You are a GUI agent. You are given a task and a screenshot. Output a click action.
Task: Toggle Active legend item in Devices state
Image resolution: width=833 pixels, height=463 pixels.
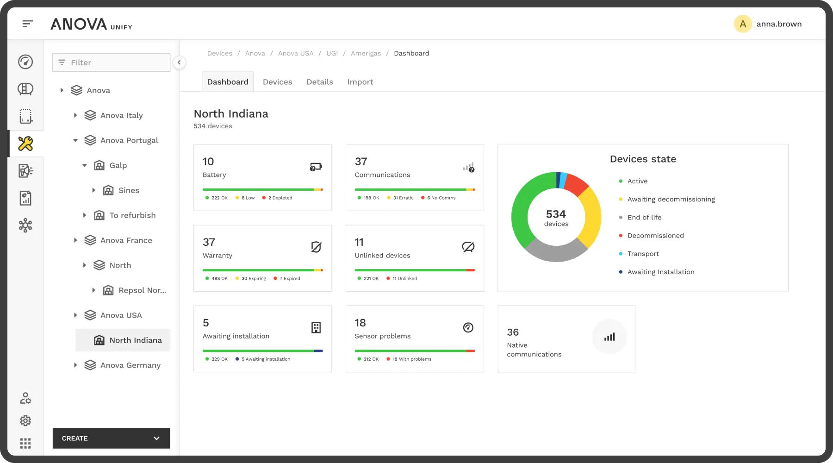[x=637, y=181]
